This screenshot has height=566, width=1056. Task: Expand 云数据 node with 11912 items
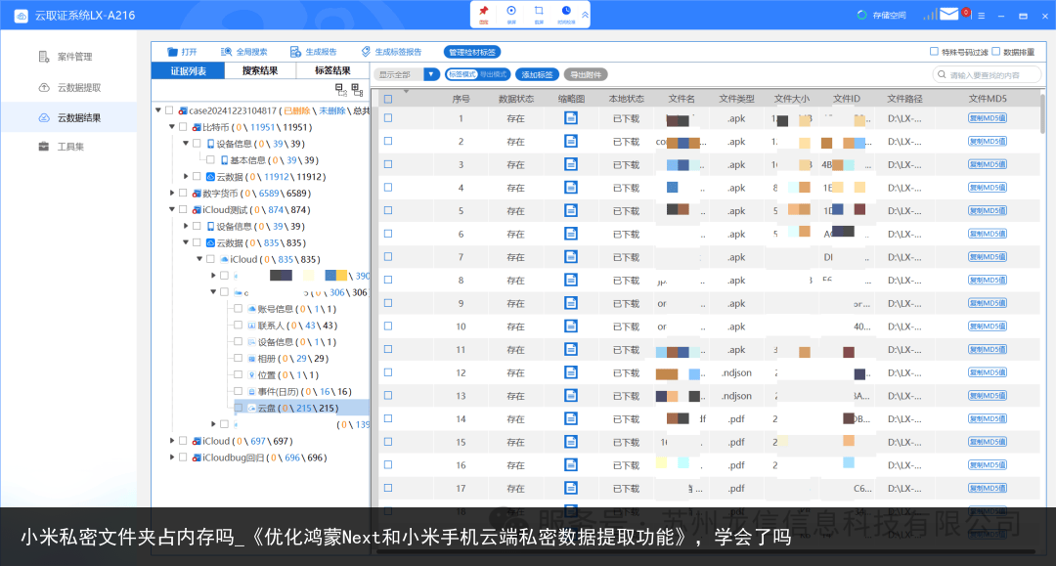pos(186,176)
